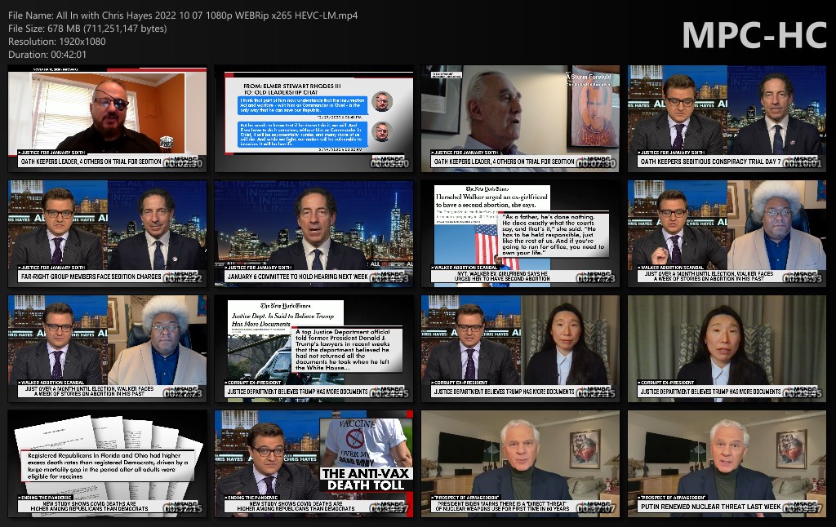This screenshot has height=527, width=836.
Task: Open 'The Anti-Vax Death Toll' thumbnail
Action: [x=314, y=463]
